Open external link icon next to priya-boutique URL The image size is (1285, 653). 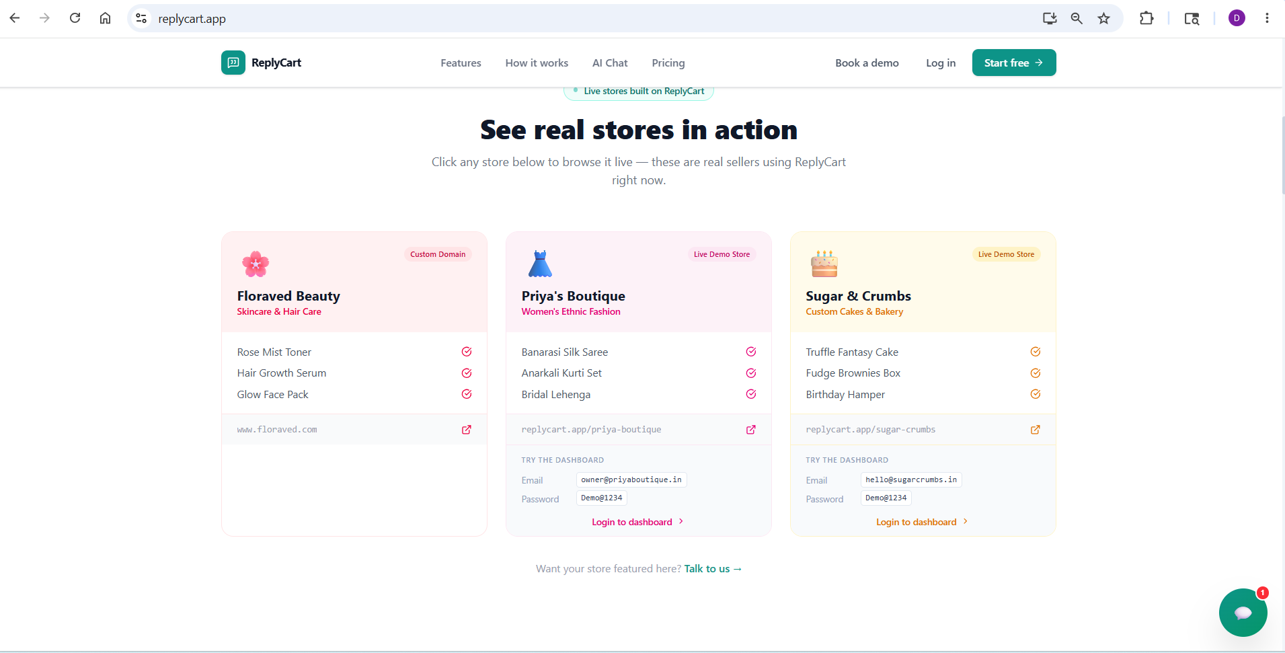[751, 430]
